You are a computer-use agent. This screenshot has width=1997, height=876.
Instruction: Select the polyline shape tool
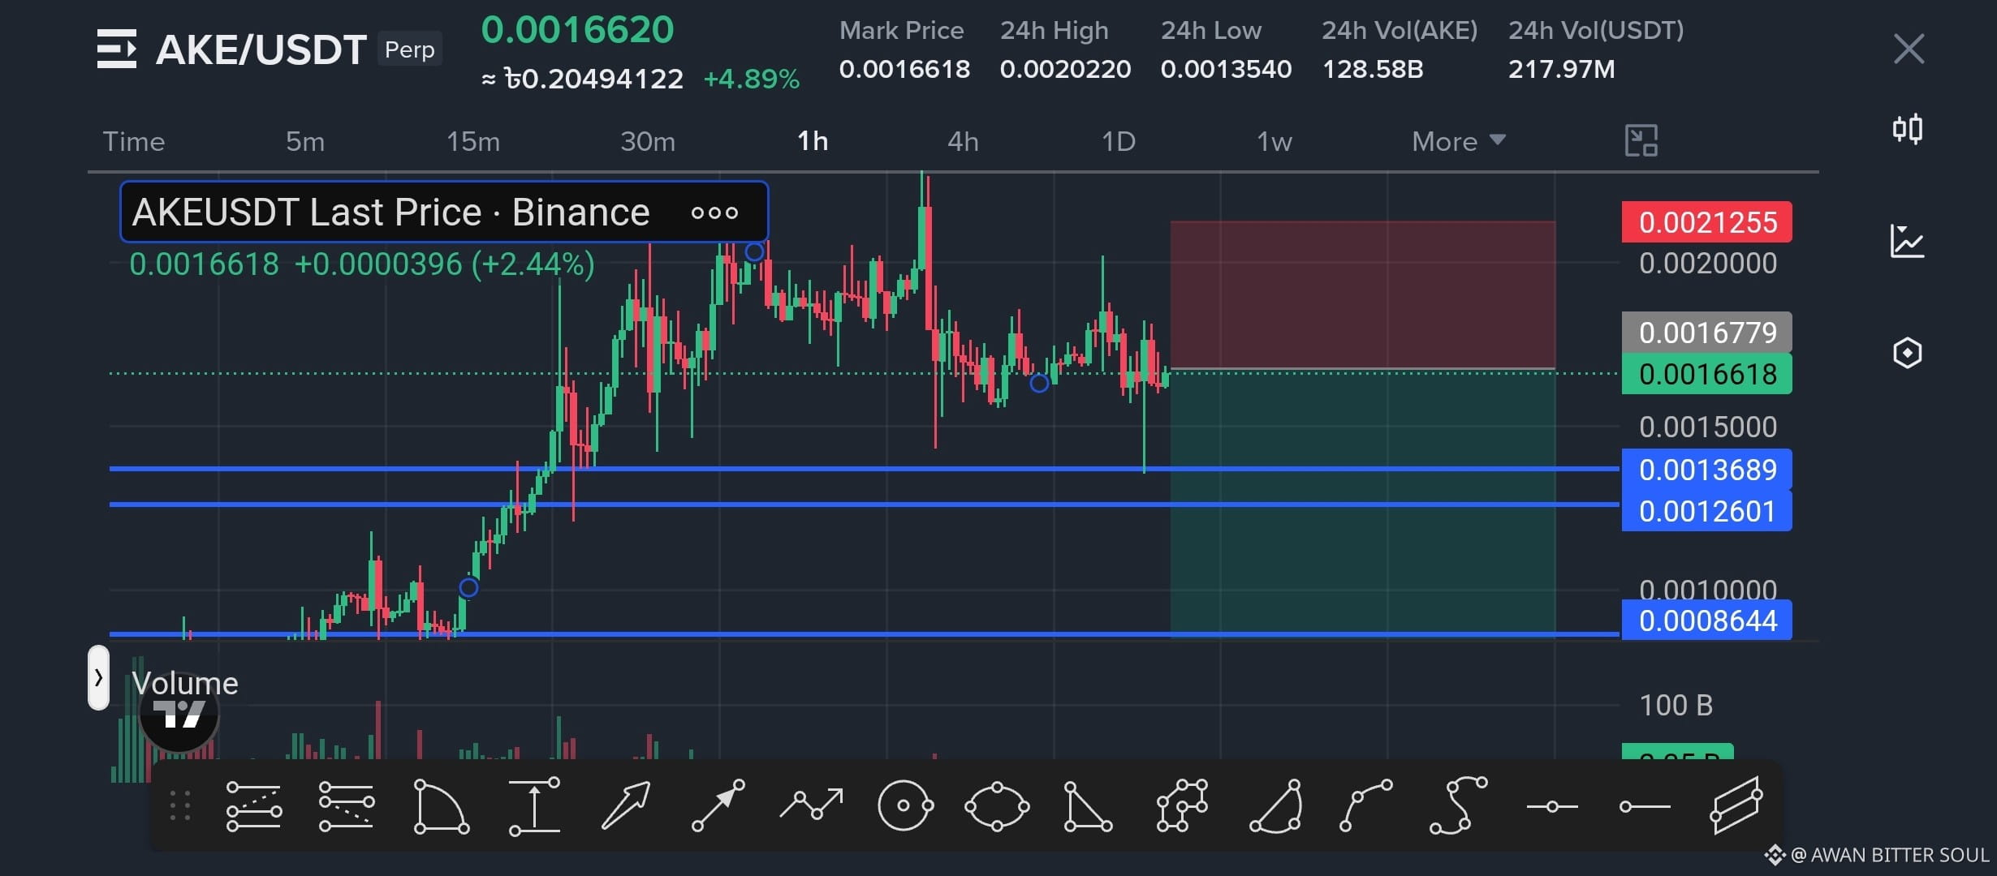[1182, 806]
